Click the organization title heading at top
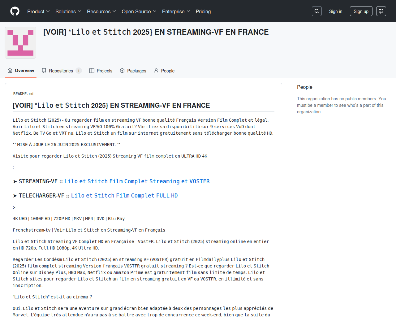This screenshot has width=396, height=317. (156, 32)
